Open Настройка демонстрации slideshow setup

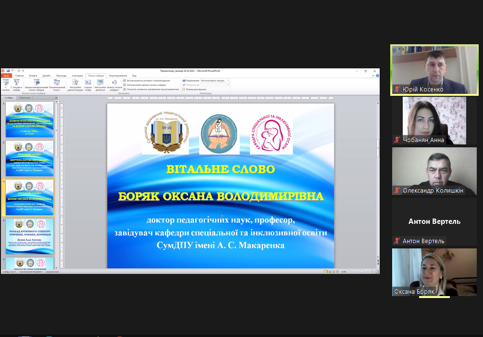coord(75,84)
